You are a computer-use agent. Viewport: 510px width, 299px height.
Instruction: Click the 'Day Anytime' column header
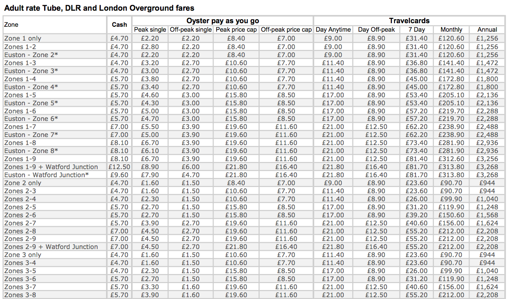pyautogui.click(x=333, y=29)
